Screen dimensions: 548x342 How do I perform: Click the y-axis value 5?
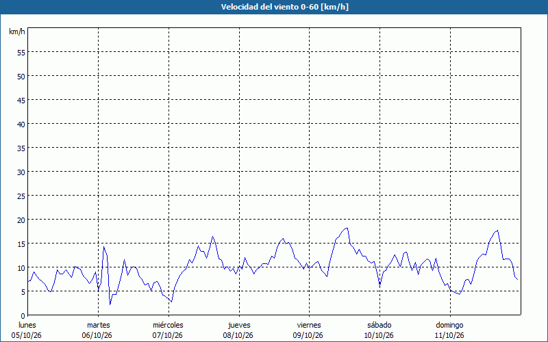[x=23, y=291]
